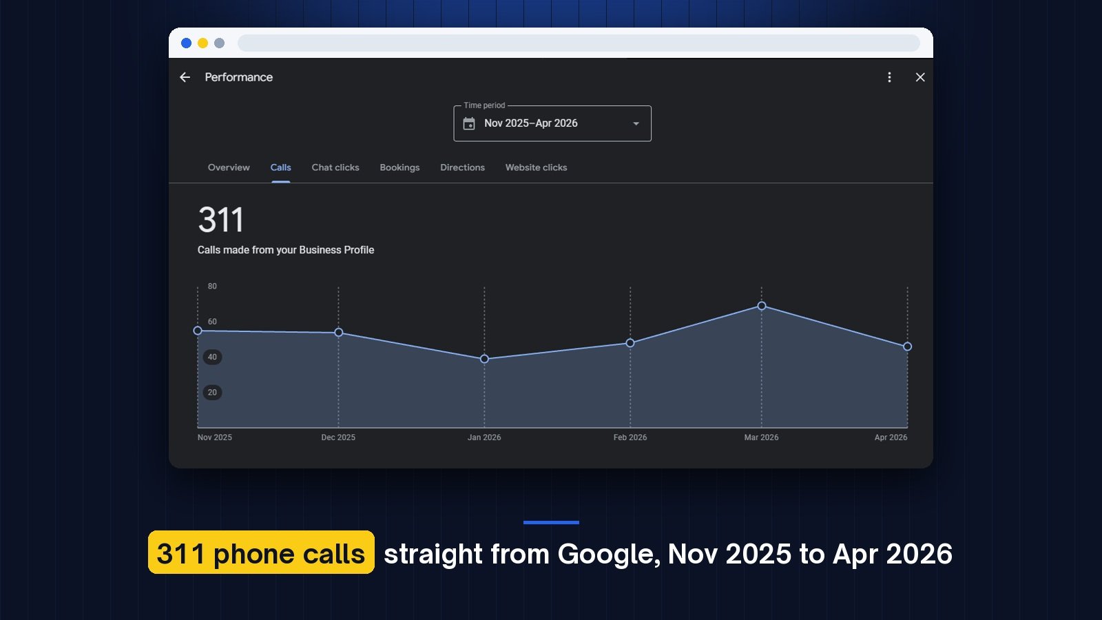The width and height of the screenshot is (1102, 620).
Task: Select the Feb 2026 data point
Action: tap(630, 343)
